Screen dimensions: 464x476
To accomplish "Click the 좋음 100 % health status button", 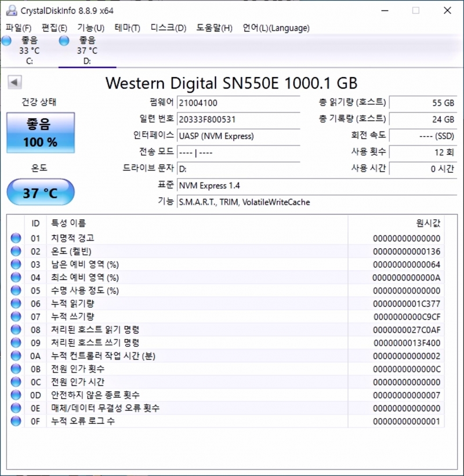I will point(41,133).
